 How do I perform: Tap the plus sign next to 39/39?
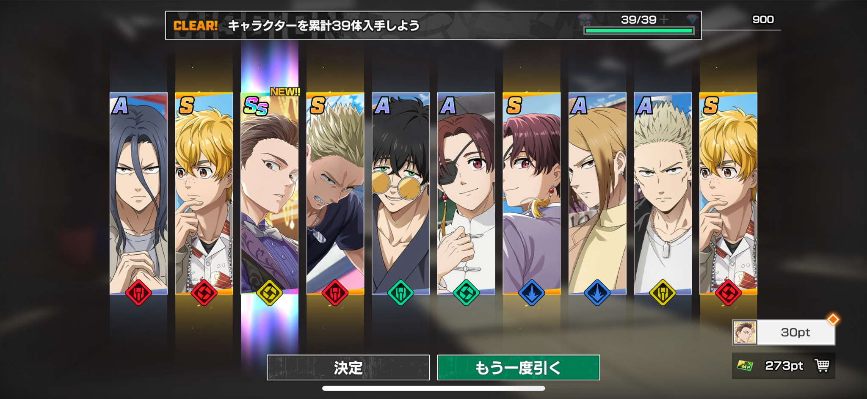[664, 19]
